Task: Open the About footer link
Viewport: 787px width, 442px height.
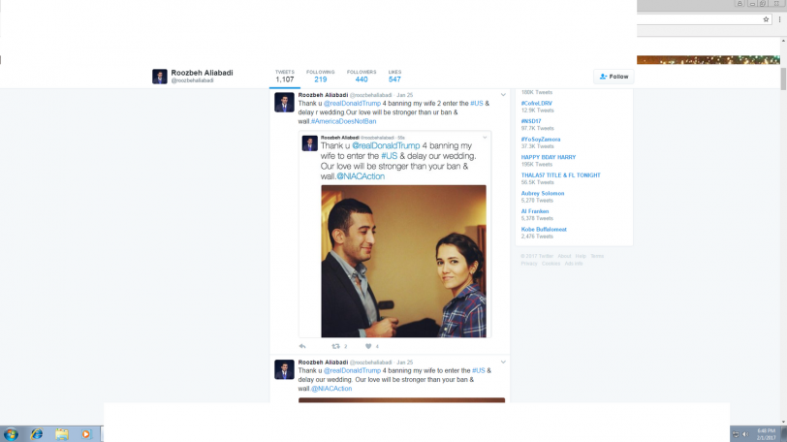Action: (x=564, y=256)
